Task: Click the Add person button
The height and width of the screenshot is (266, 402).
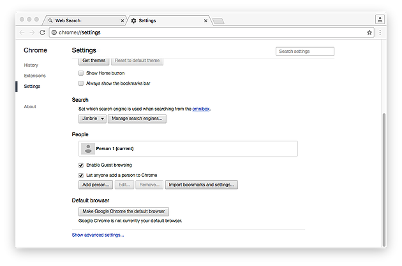Action: pos(96,185)
